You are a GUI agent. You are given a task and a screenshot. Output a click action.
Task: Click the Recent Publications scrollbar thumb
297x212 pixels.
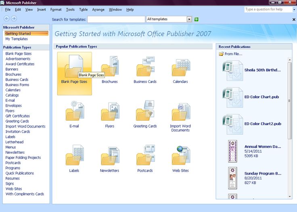(290, 101)
